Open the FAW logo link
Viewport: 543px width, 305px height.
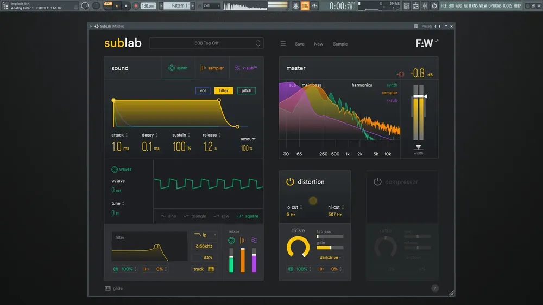pyautogui.click(x=427, y=43)
